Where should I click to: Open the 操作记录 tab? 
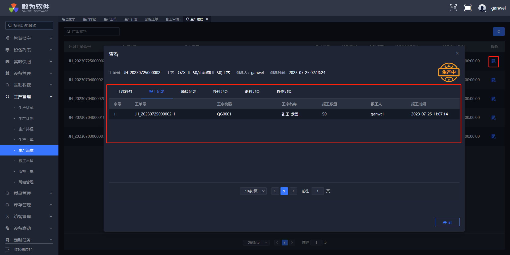284,92
